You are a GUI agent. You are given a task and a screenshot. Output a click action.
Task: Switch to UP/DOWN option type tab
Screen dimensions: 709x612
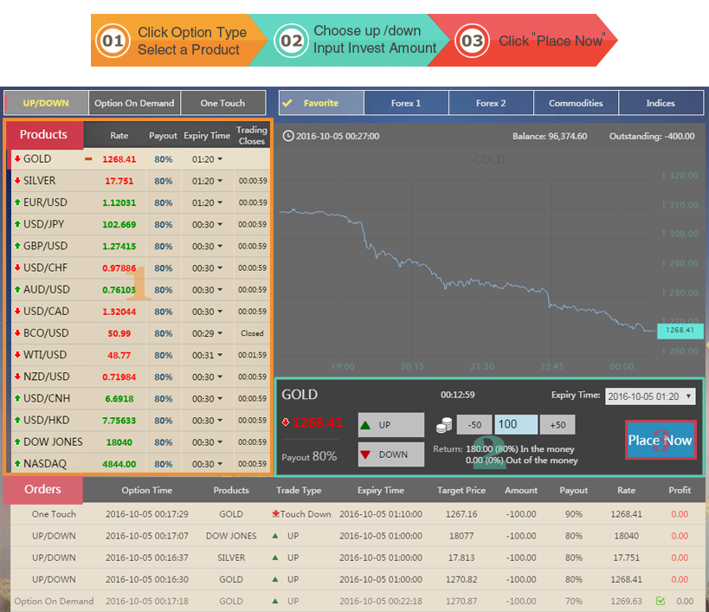[46, 103]
